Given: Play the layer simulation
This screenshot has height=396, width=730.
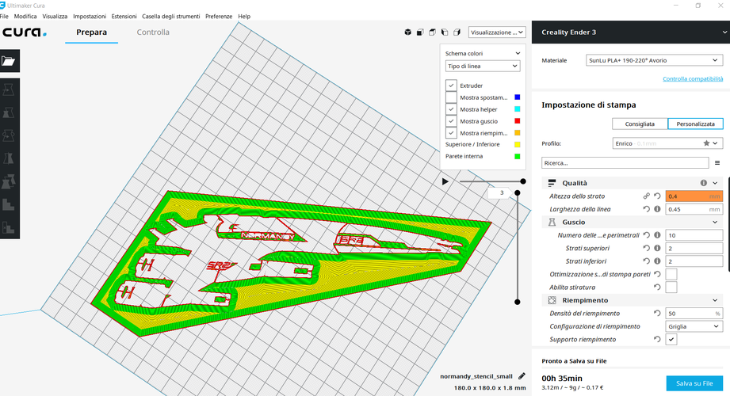Looking at the screenshot, I should pyautogui.click(x=445, y=181).
